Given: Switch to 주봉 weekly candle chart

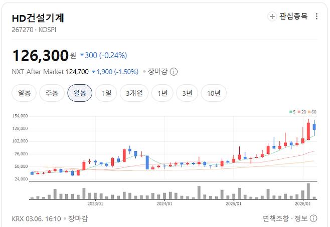Looking at the screenshot, I should (52, 93).
